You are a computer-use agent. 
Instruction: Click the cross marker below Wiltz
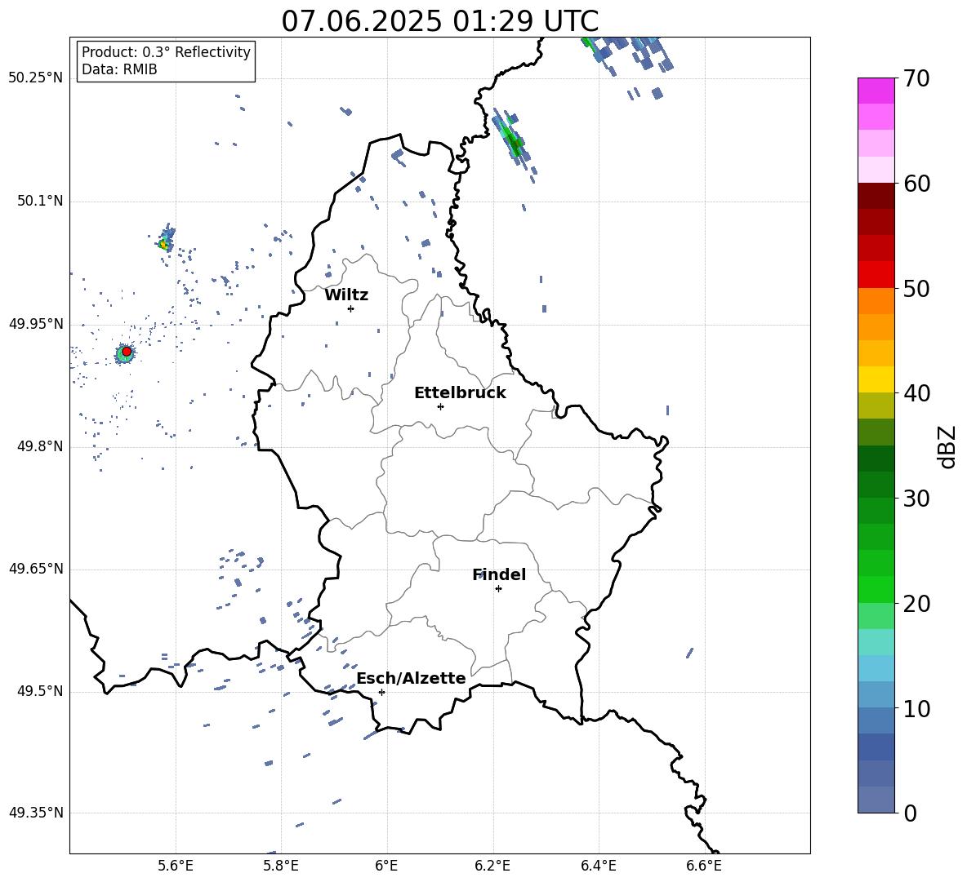pyautogui.click(x=350, y=308)
